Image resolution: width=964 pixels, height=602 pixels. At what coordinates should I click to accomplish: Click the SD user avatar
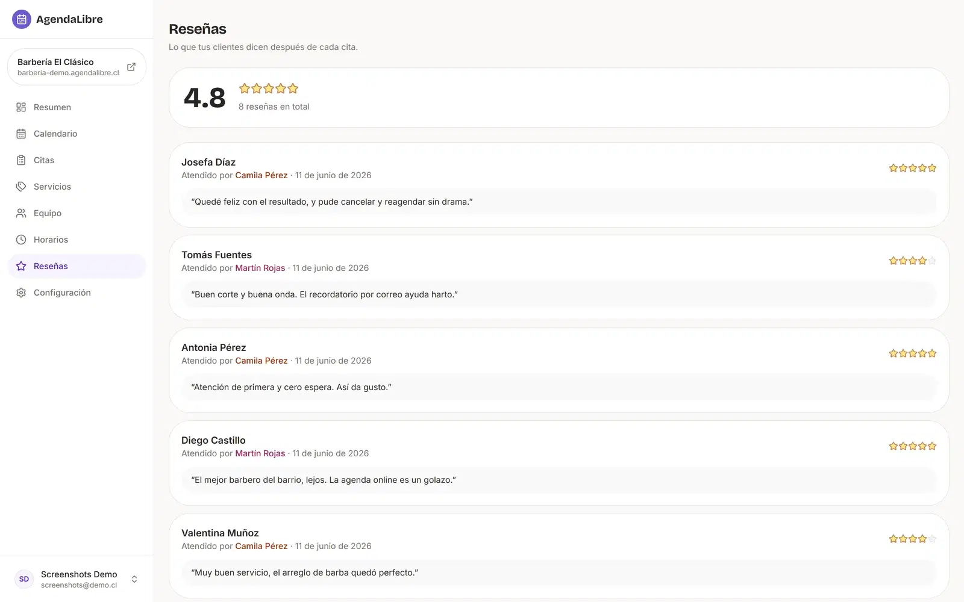tap(24, 579)
